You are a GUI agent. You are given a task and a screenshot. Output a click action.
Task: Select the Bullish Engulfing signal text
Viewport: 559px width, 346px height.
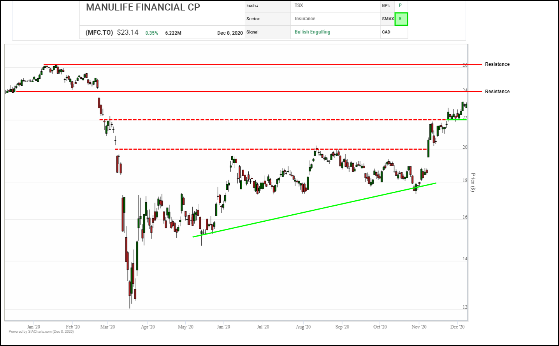pos(312,32)
